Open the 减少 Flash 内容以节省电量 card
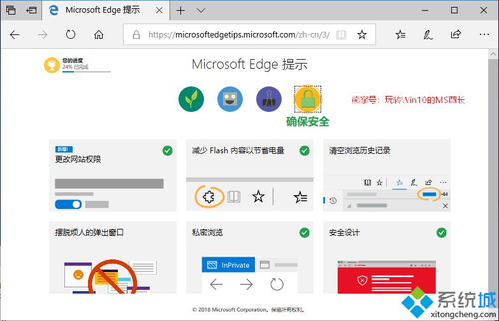The image size is (499, 321). click(250, 175)
